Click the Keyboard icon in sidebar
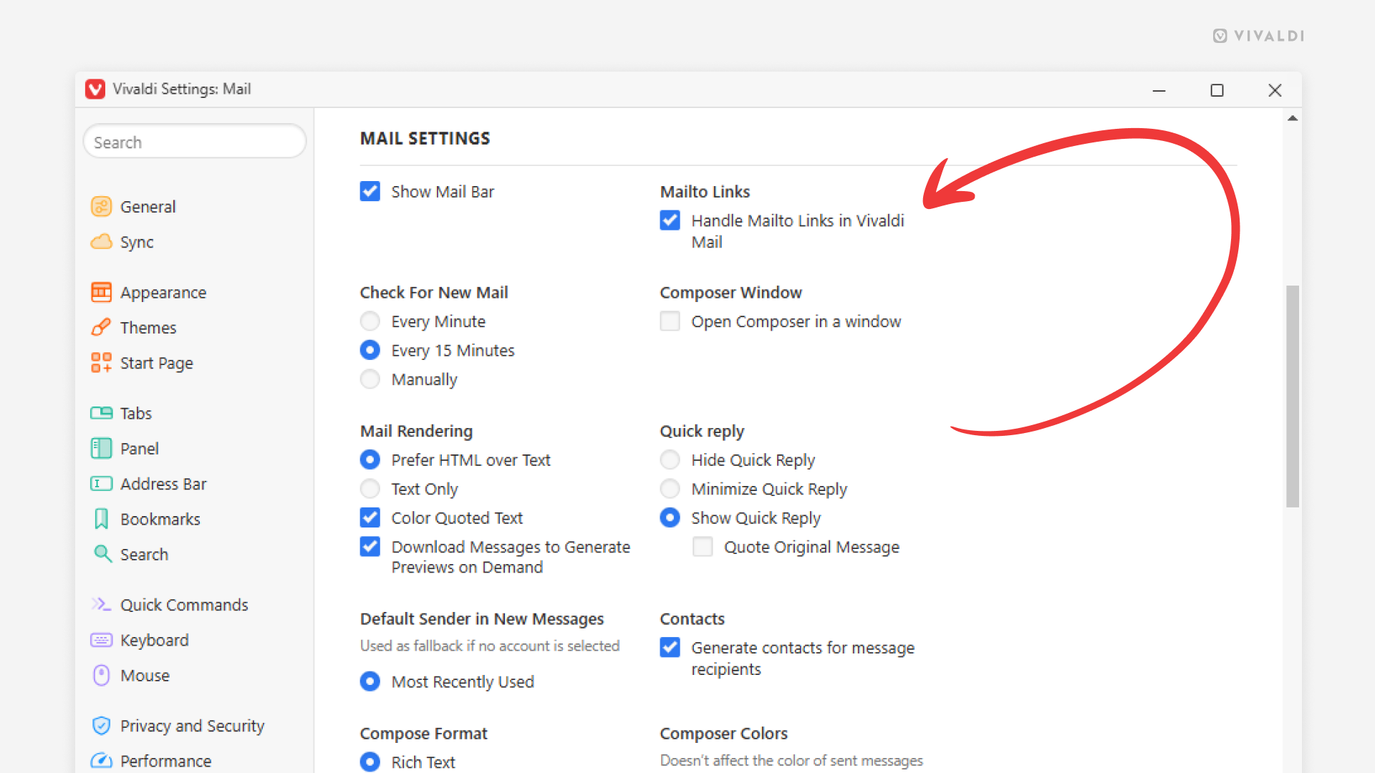This screenshot has height=773, width=1375. pos(101,640)
